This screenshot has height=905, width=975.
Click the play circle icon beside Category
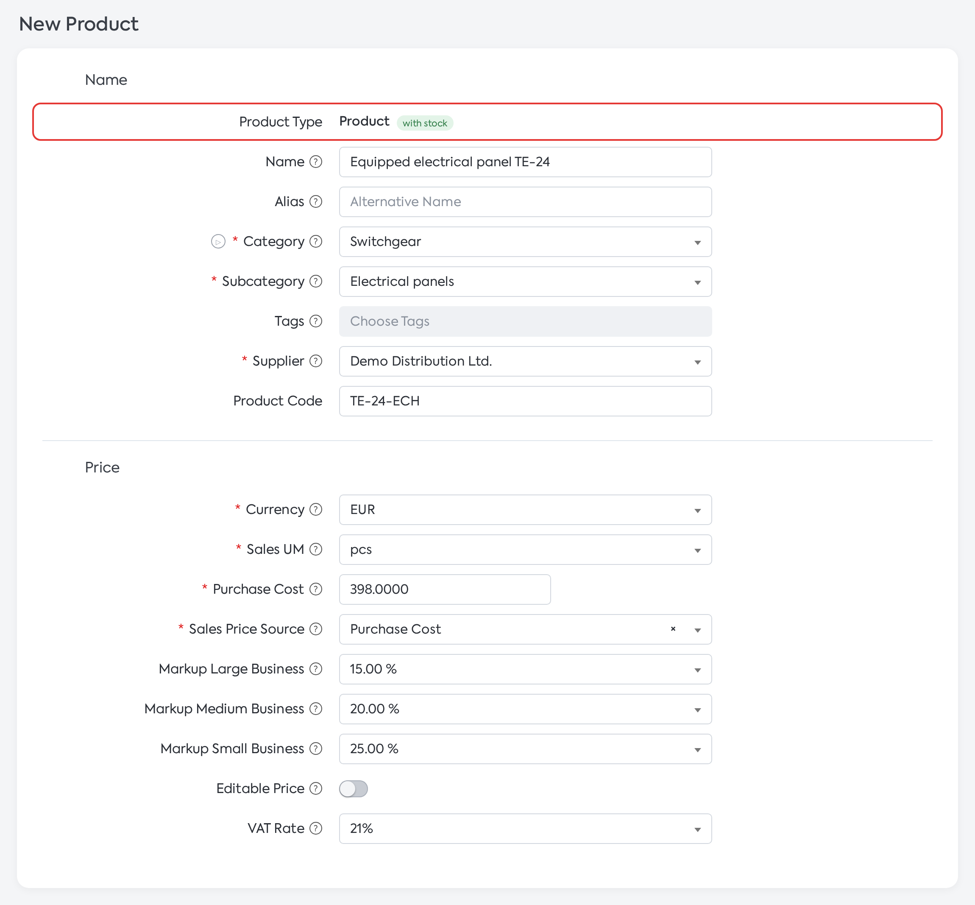(x=218, y=241)
